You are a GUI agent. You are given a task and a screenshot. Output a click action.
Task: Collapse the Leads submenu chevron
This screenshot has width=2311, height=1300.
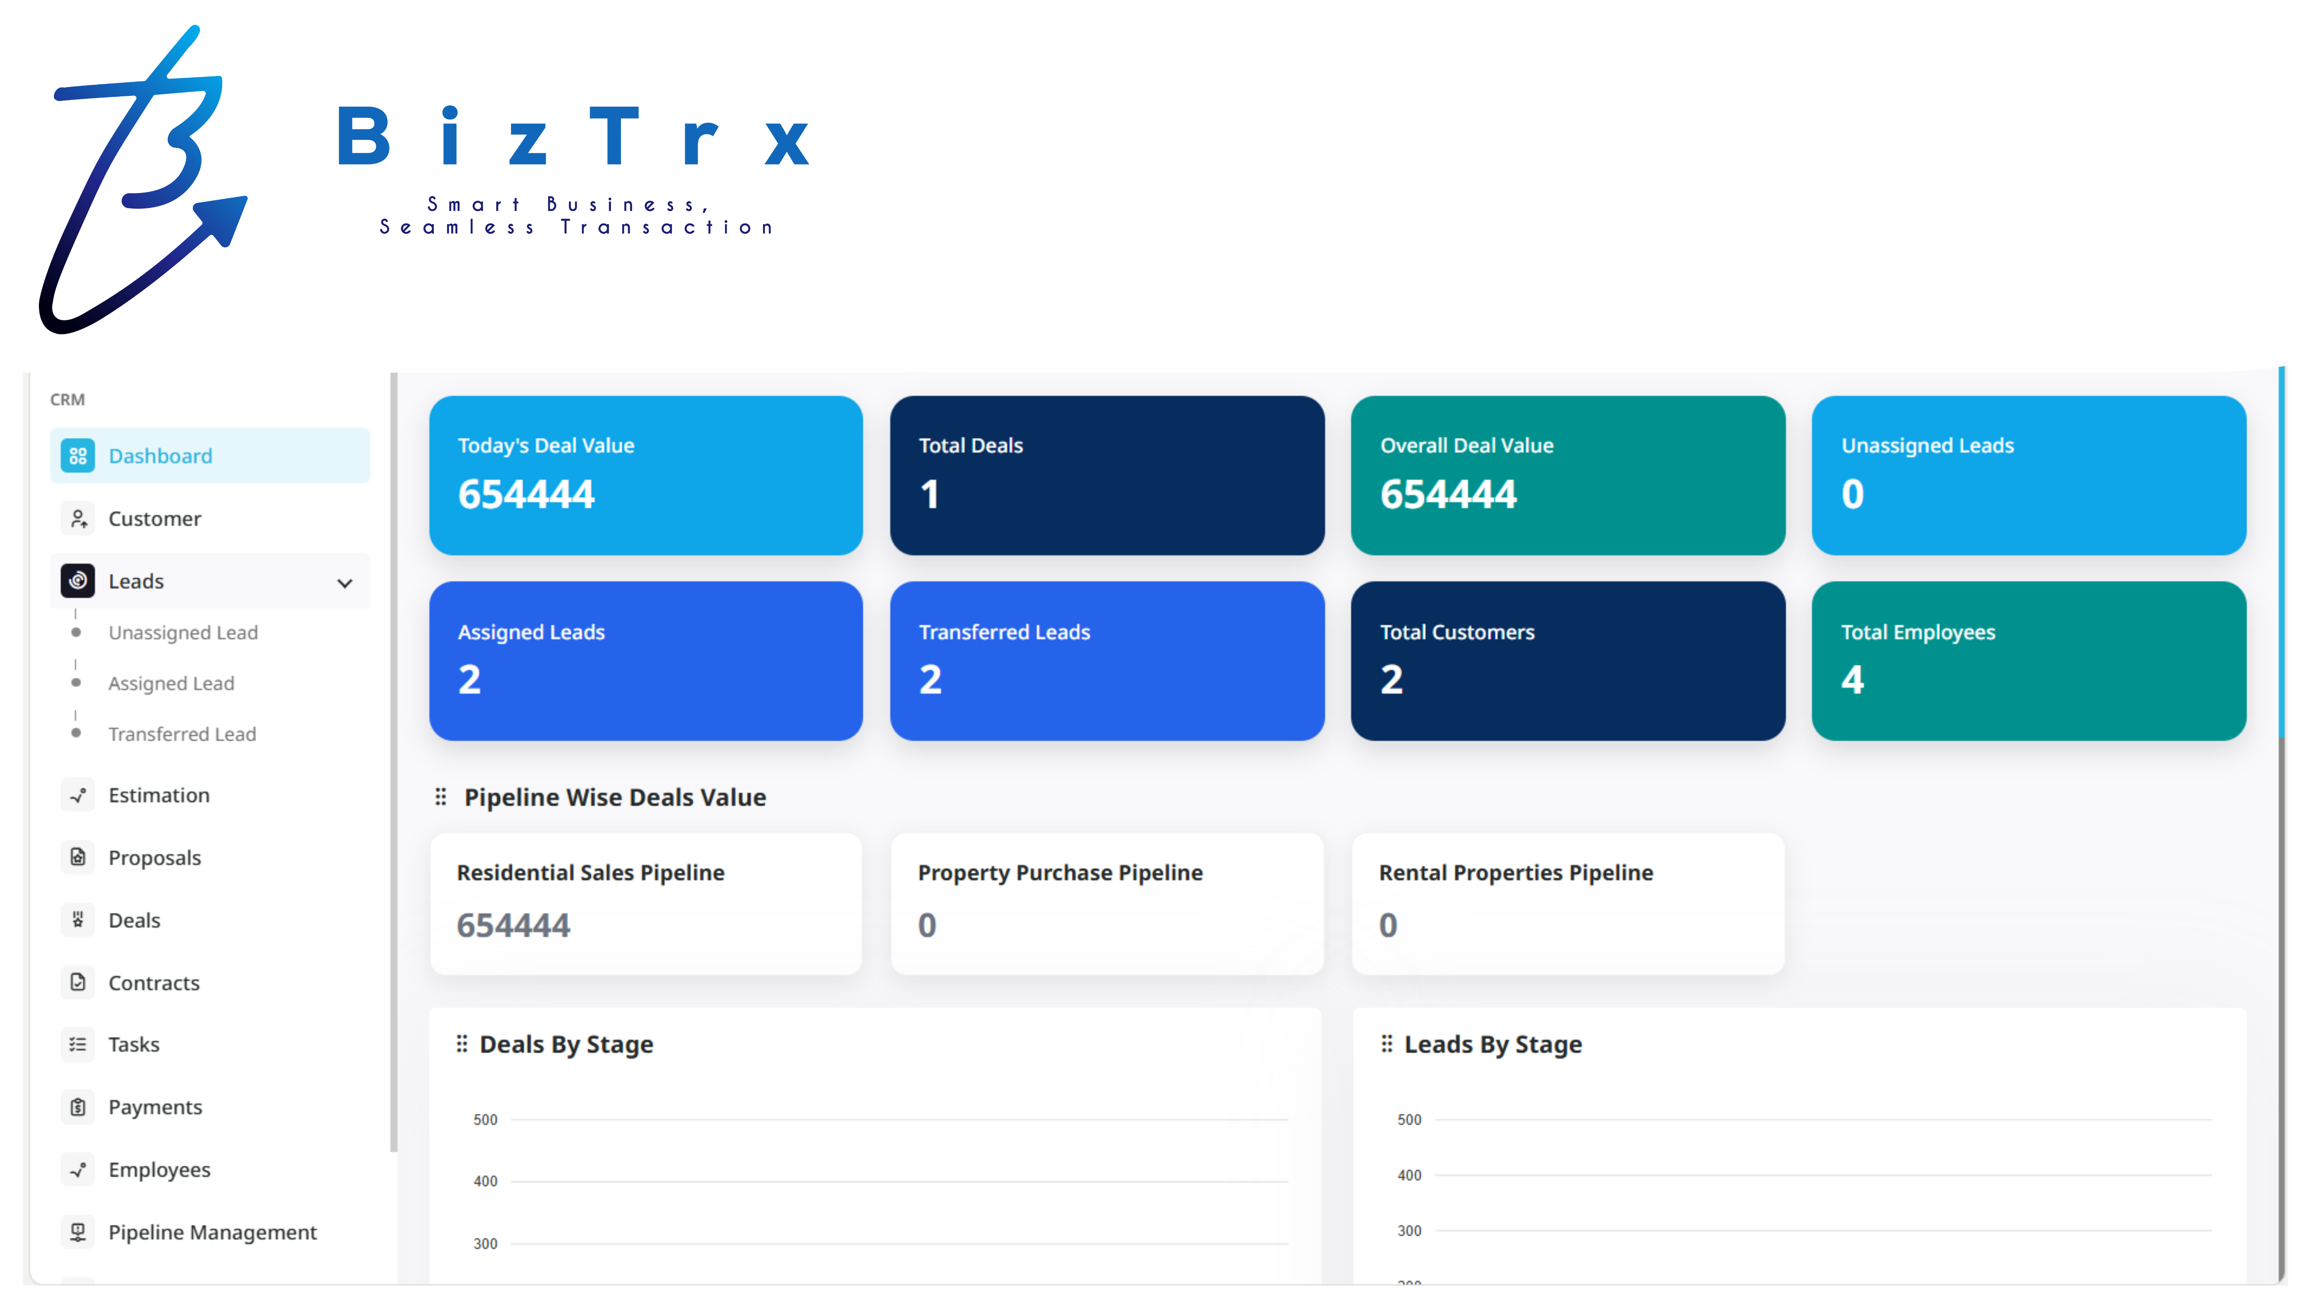[344, 583]
